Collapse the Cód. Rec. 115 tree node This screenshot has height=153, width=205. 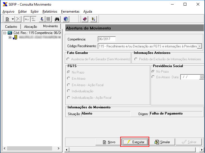pyautogui.click(x=5, y=33)
